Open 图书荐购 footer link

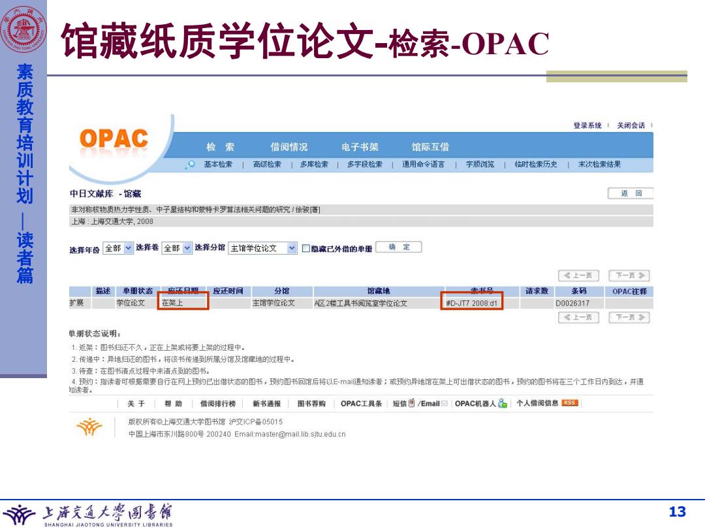click(311, 404)
